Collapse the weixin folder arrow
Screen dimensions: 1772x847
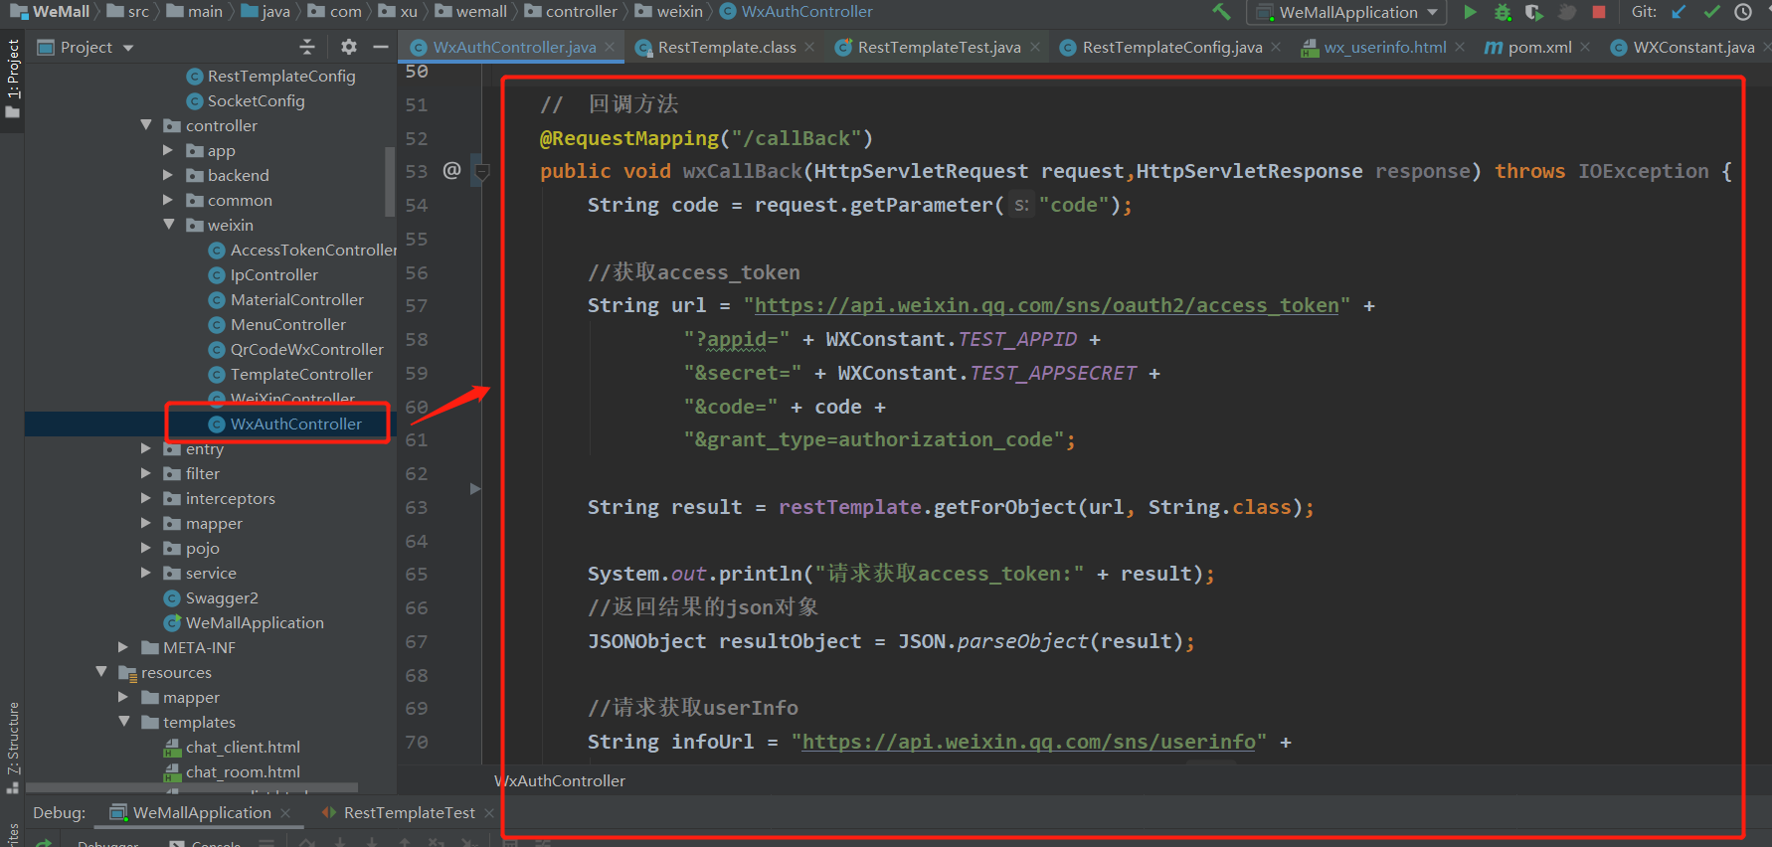(168, 225)
